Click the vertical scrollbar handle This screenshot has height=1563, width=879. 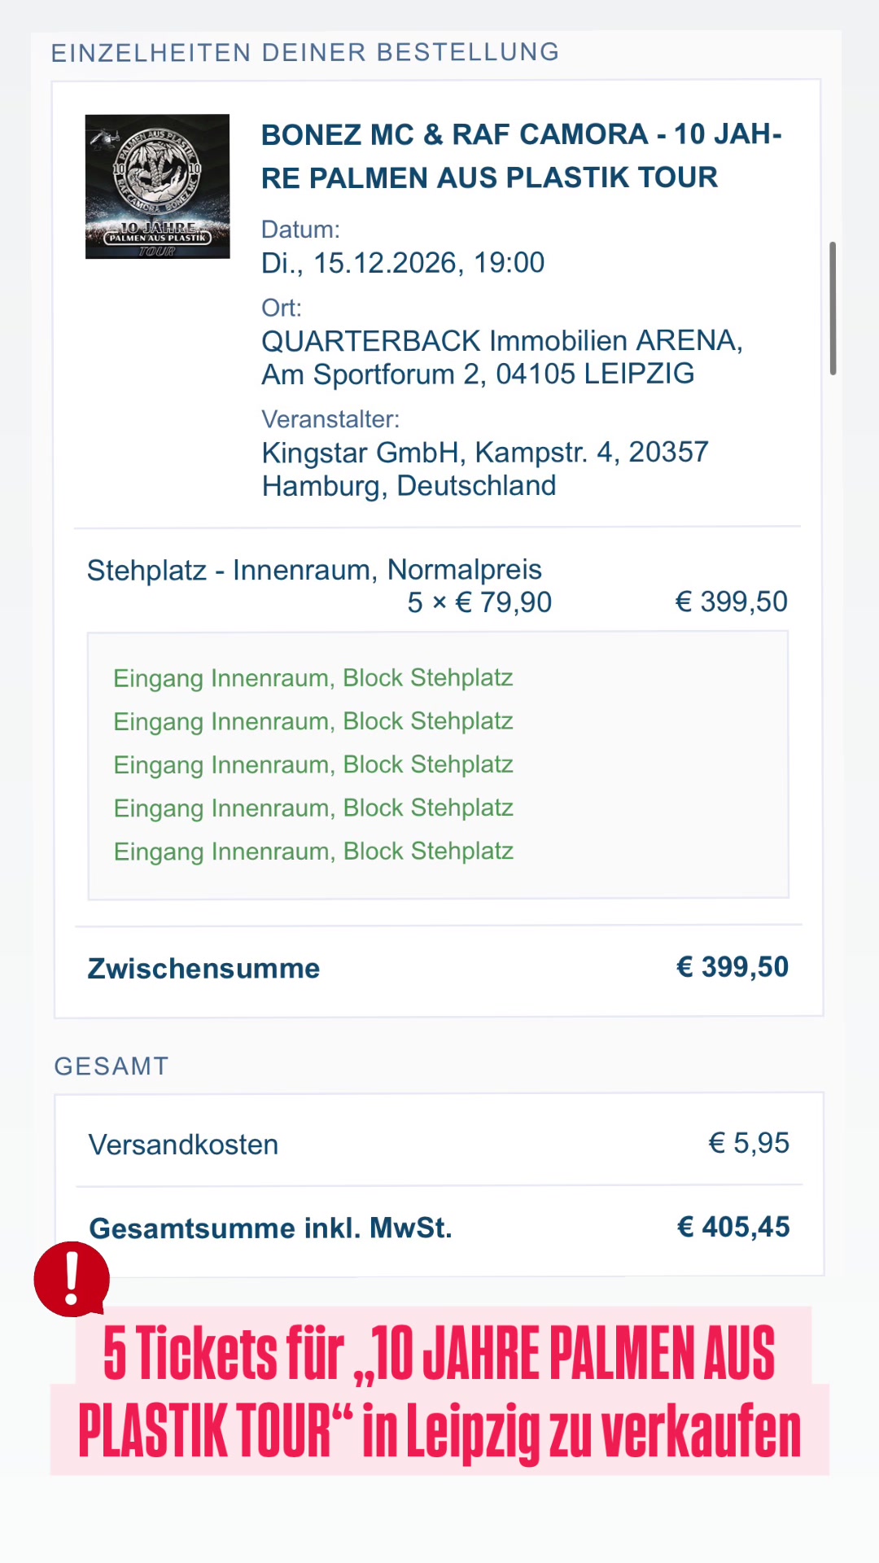pyautogui.click(x=833, y=308)
